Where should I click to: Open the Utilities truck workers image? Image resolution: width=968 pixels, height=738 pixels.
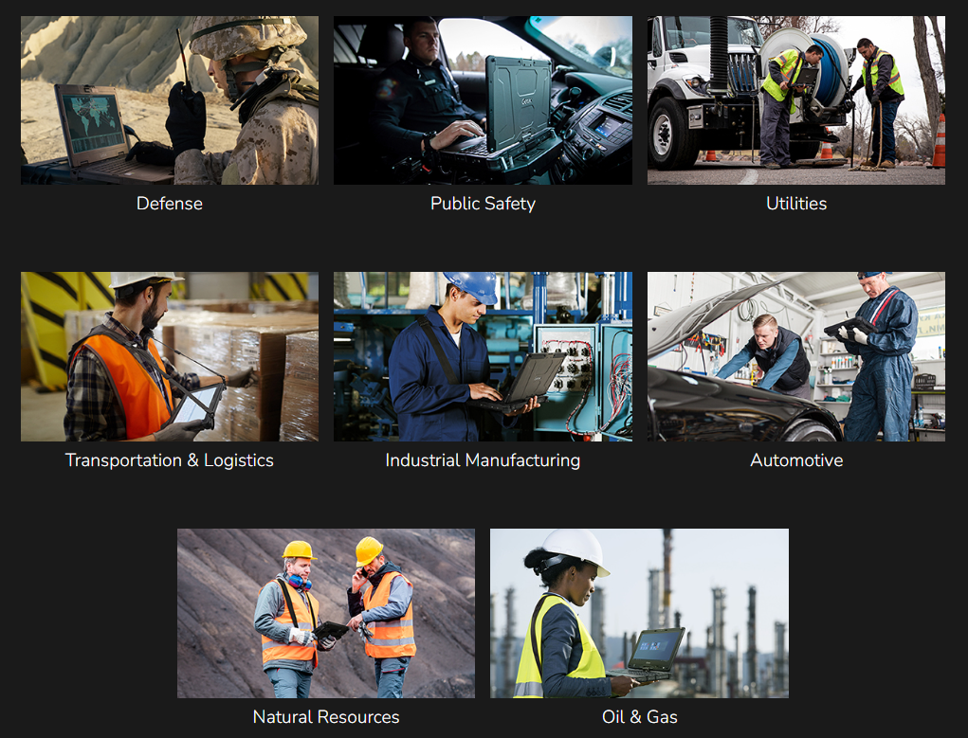click(796, 100)
